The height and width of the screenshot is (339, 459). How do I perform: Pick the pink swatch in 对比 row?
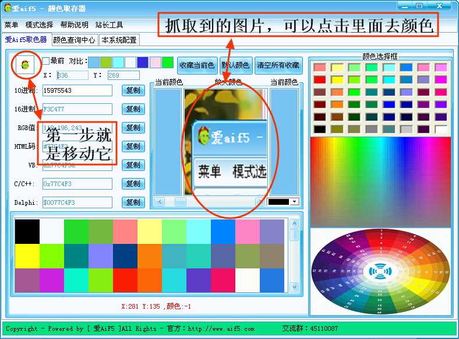coord(155,62)
